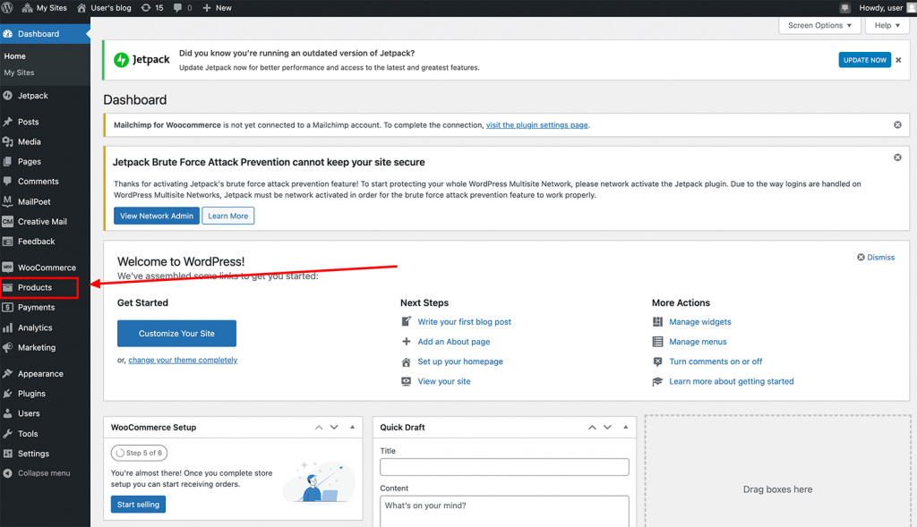Open the User's blog site menu

104,8
